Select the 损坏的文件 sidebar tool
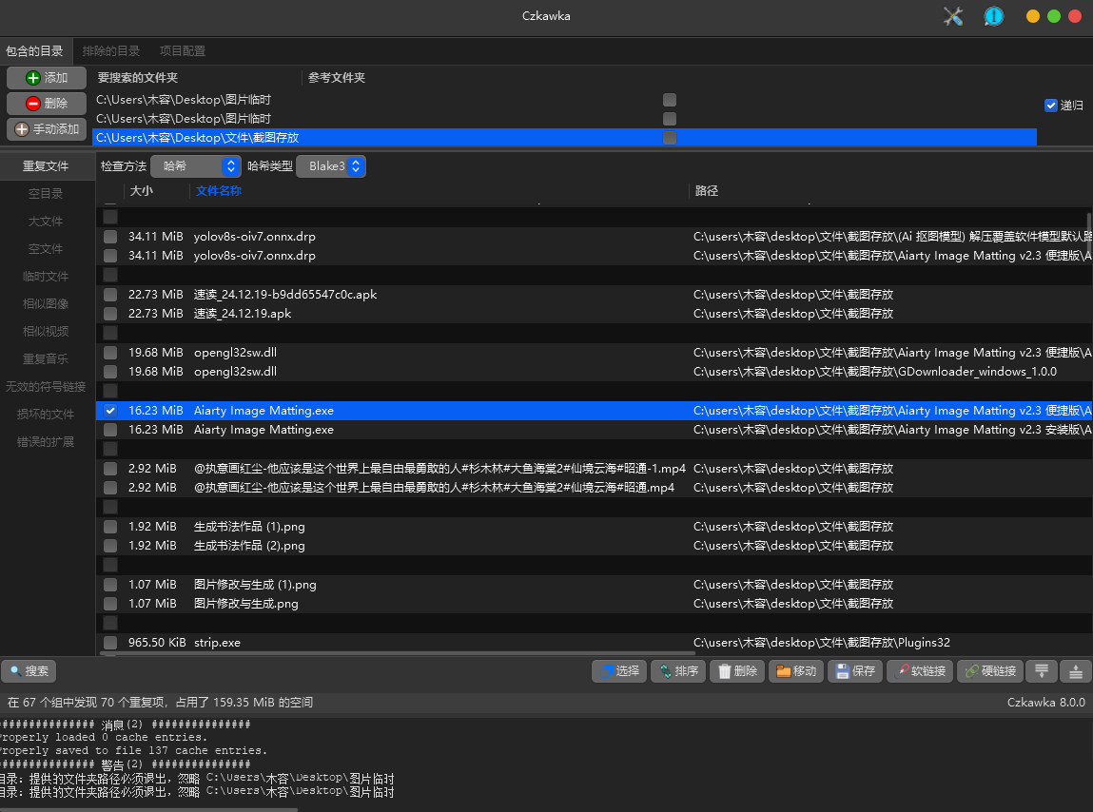The width and height of the screenshot is (1093, 812). point(46,414)
